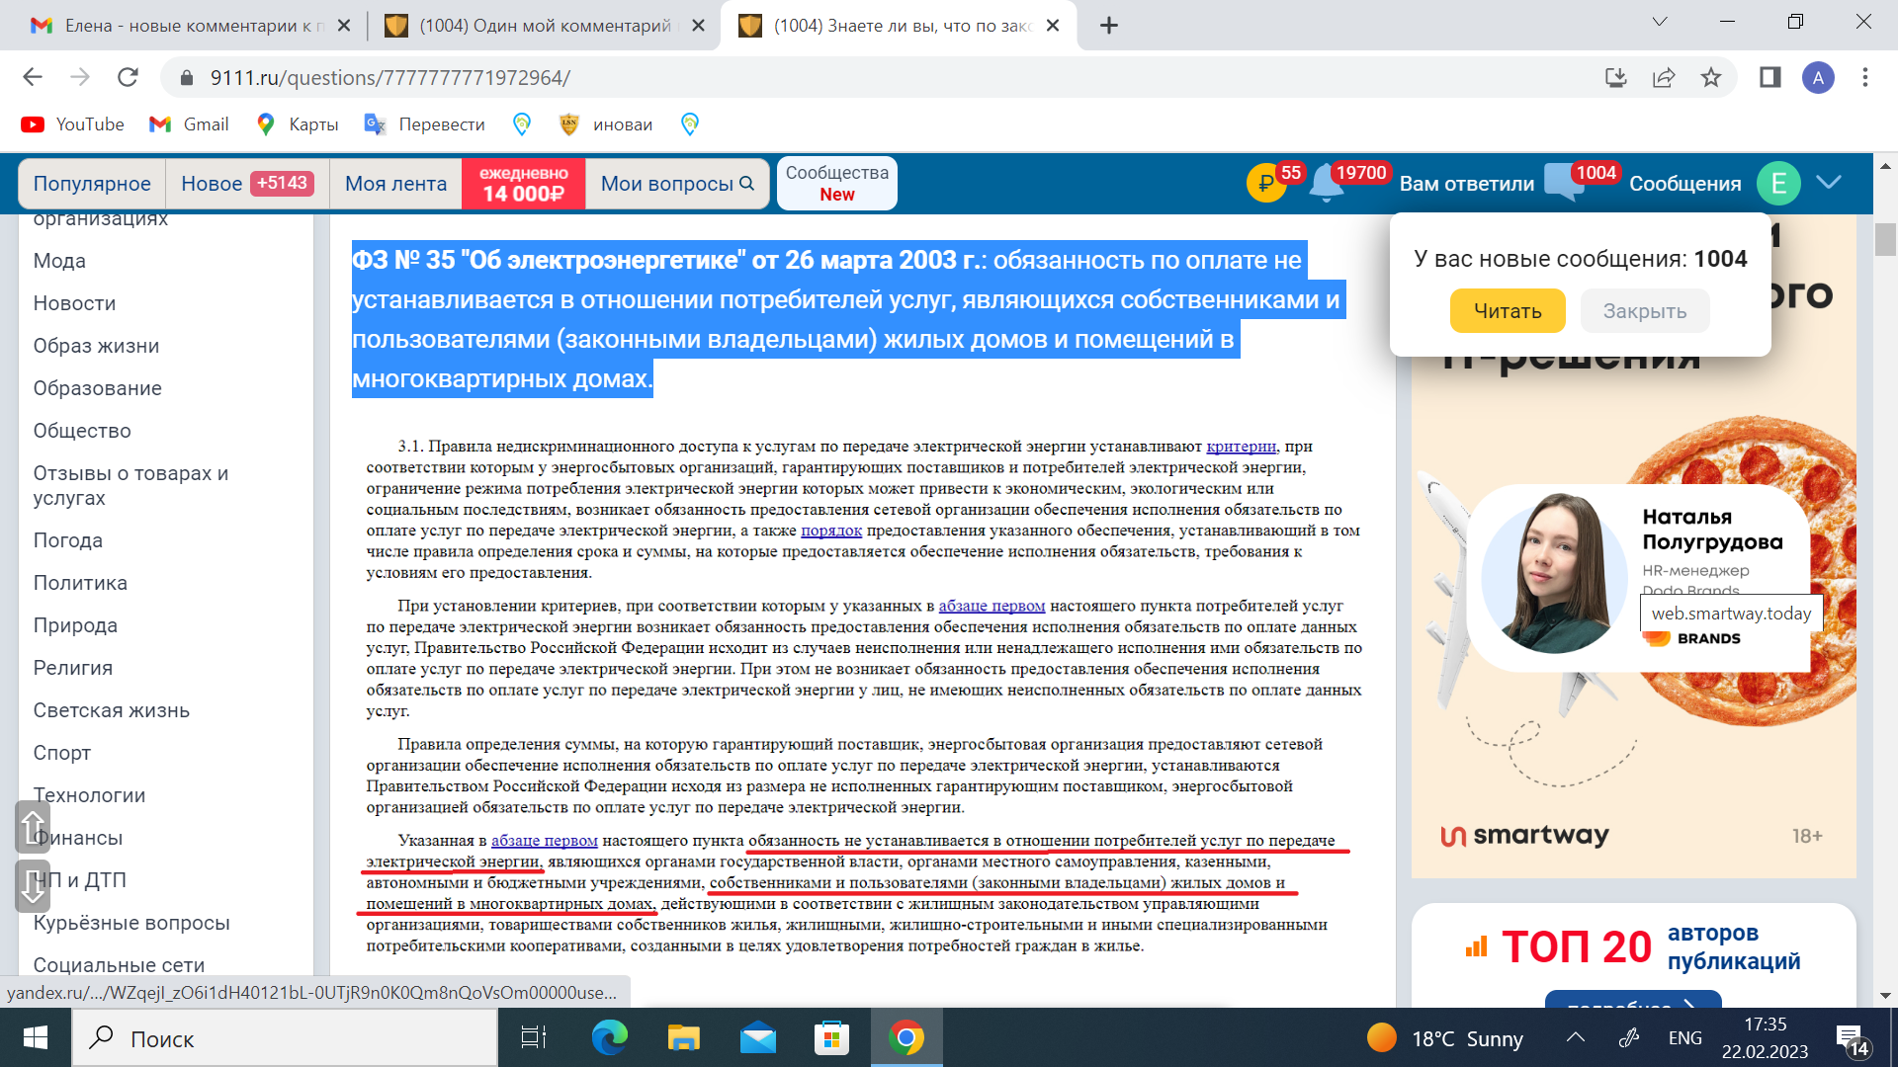The width and height of the screenshot is (1898, 1067).
Task: Open Chrome from the Windows taskbar
Action: 906,1038
